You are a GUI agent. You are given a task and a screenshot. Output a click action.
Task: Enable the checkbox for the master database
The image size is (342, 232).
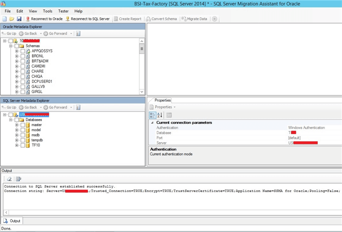point(23,124)
